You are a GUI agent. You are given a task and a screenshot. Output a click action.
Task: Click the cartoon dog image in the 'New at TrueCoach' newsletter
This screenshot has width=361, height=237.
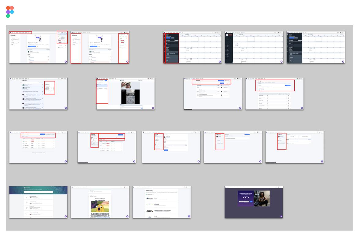[x=100, y=207]
